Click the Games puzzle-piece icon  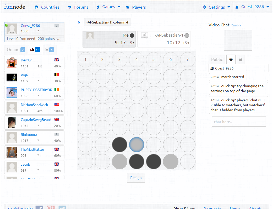coord(98,7)
